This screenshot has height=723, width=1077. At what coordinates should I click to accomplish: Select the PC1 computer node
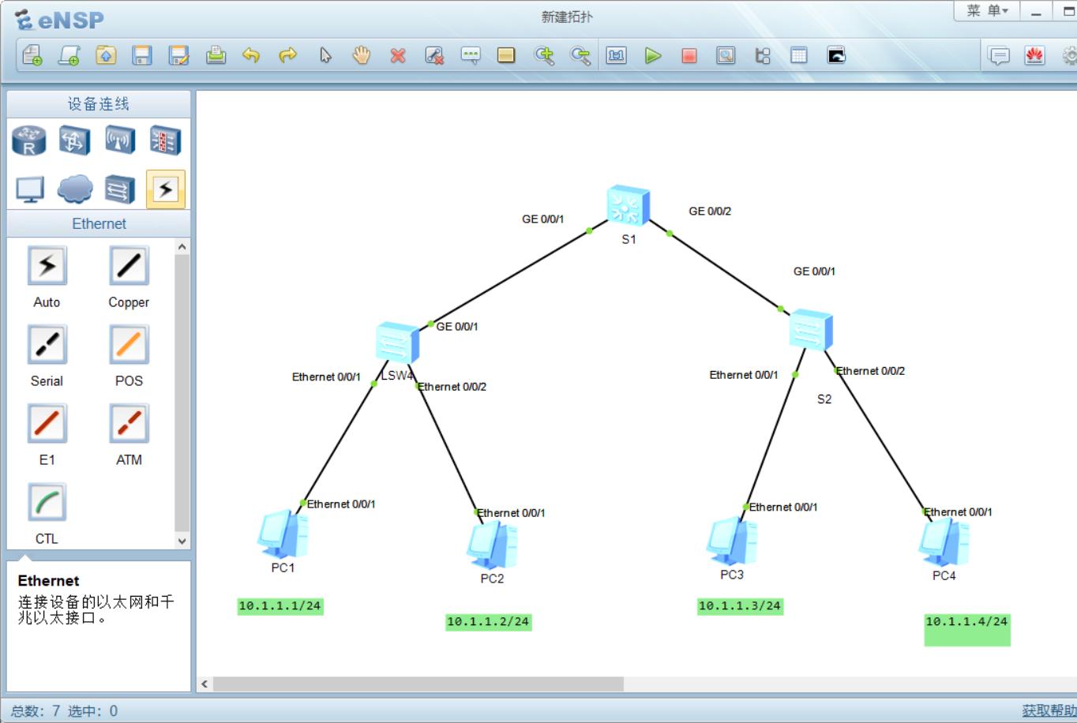282,534
